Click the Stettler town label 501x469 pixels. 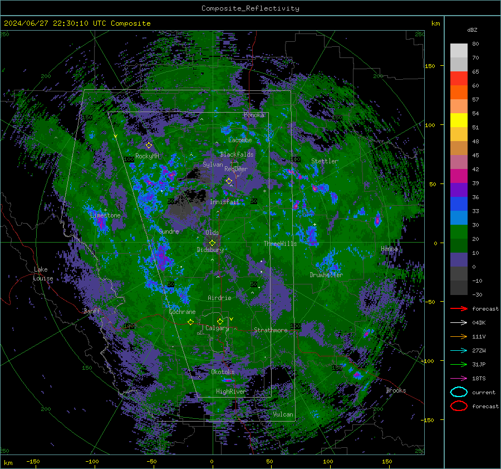[325, 161]
